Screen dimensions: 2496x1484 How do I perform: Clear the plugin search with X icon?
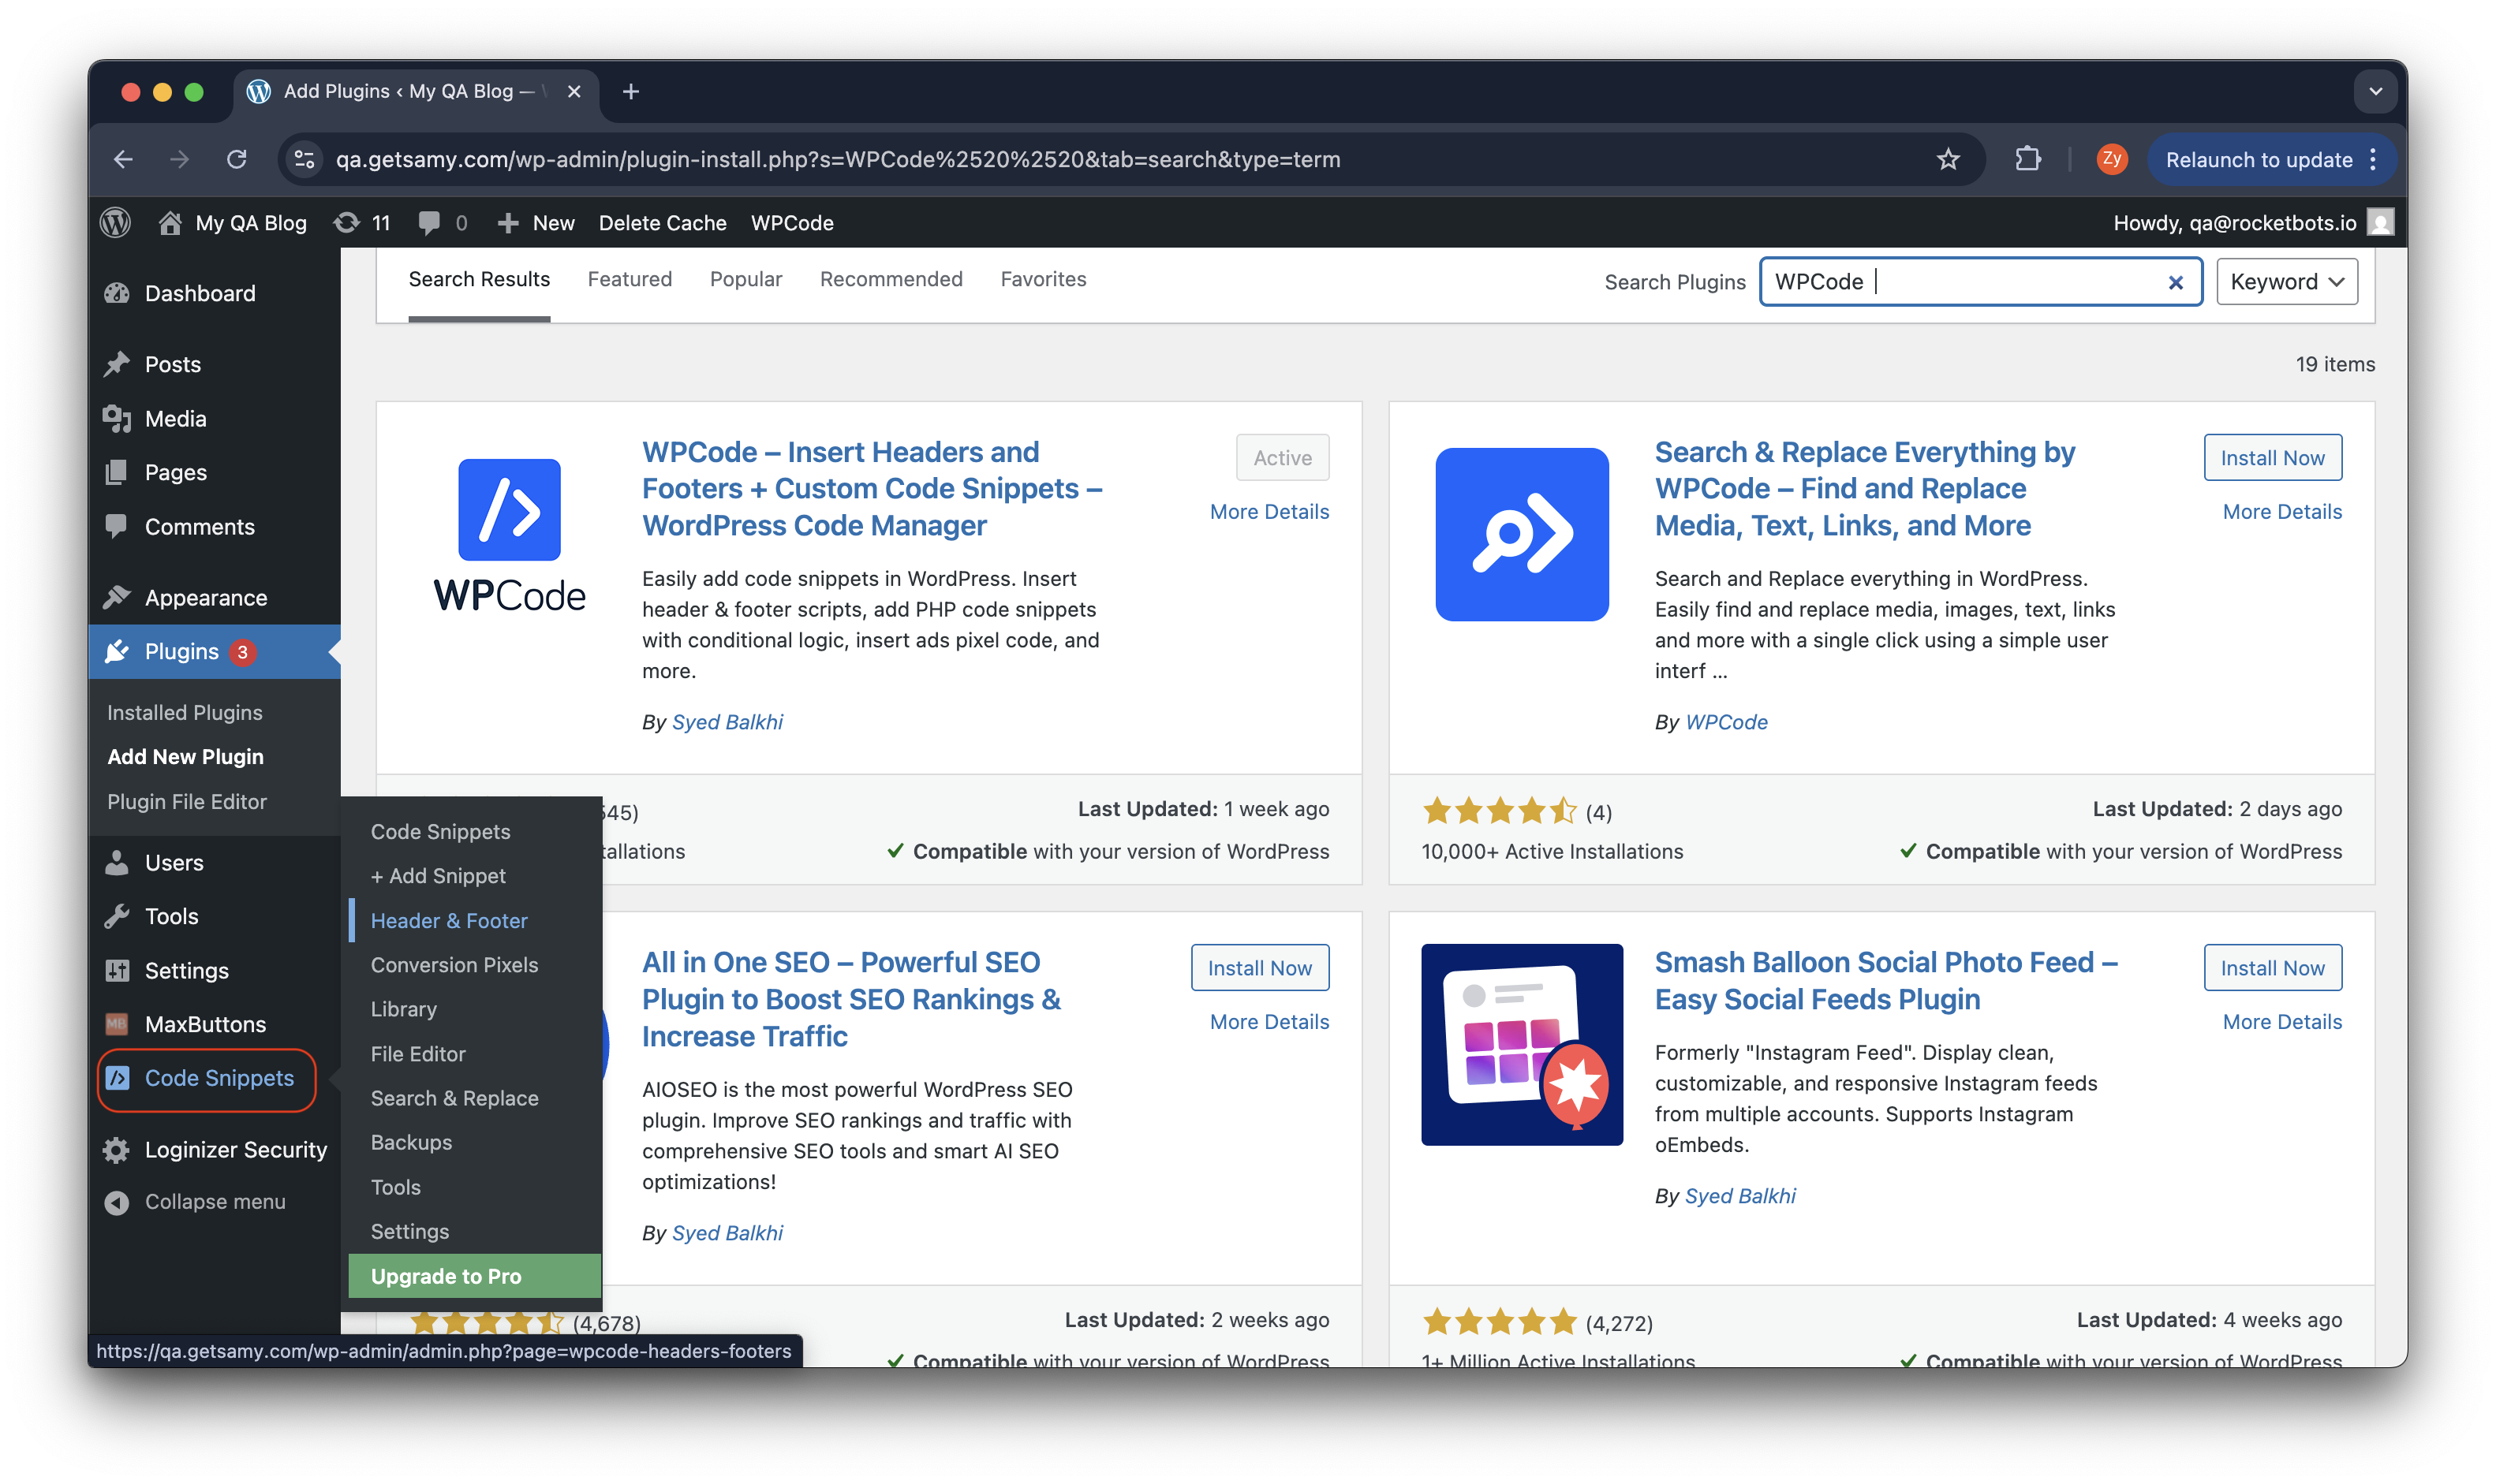pos(2174,282)
